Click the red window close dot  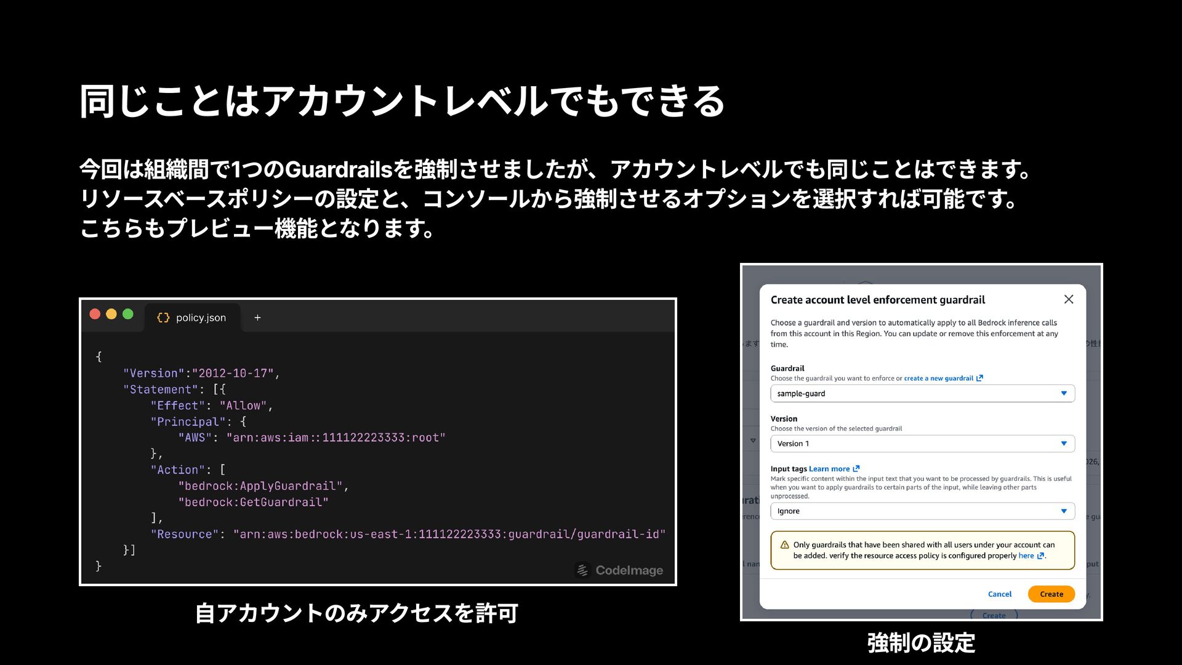95,314
